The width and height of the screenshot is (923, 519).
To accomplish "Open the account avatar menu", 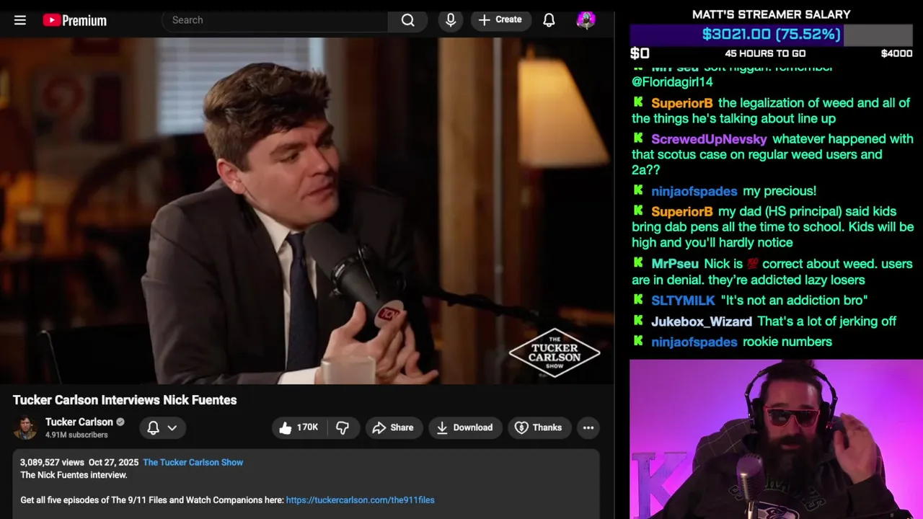I will [586, 20].
